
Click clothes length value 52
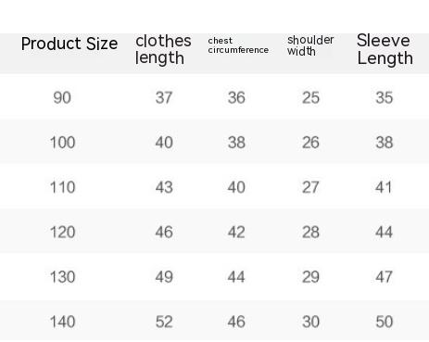(x=164, y=322)
